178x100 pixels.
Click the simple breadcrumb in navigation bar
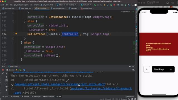[x=36, y=5]
